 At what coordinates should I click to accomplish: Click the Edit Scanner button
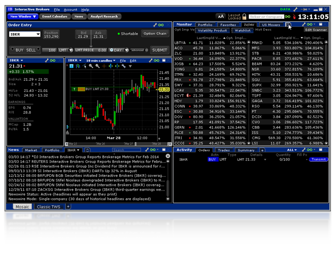pos(316,30)
